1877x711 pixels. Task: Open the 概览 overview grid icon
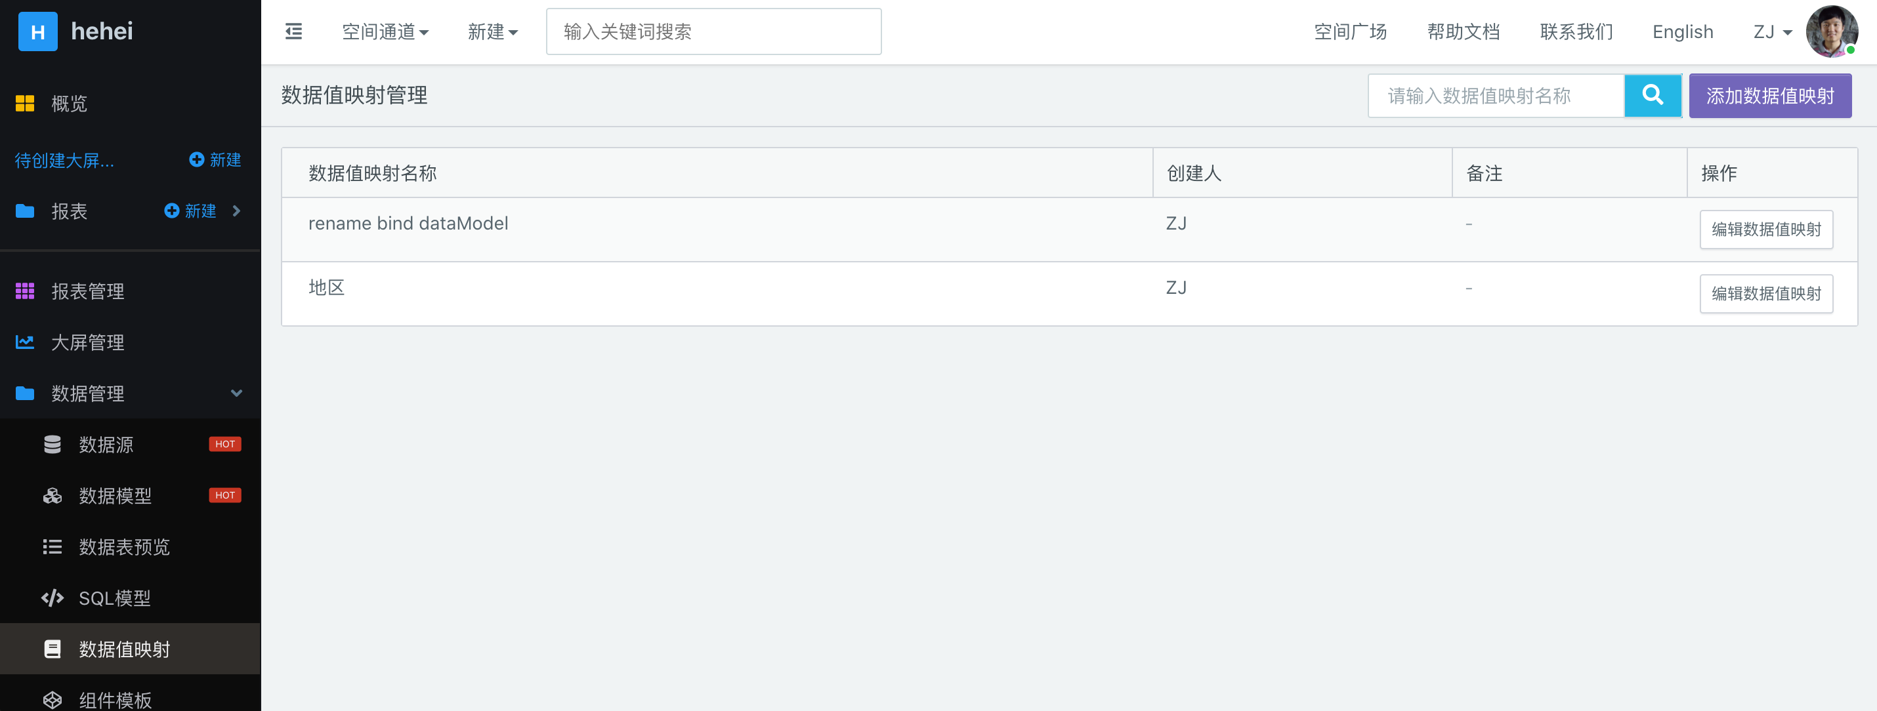pos(25,104)
